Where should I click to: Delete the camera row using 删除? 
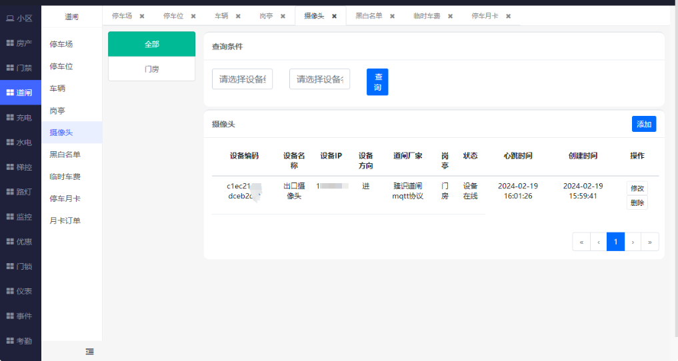click(x=637, y=202)
